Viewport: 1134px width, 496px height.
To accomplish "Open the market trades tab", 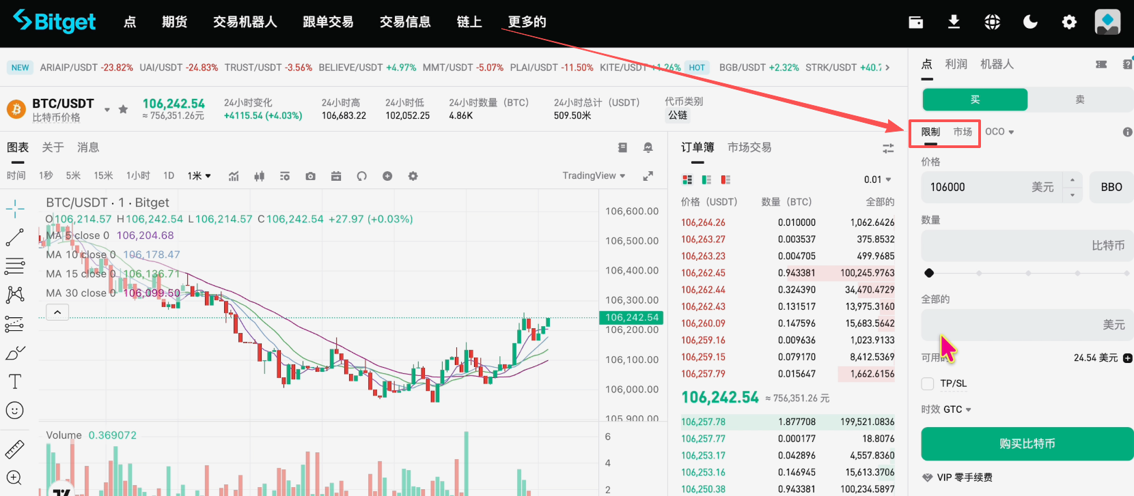I will click(x=749, y=147).
